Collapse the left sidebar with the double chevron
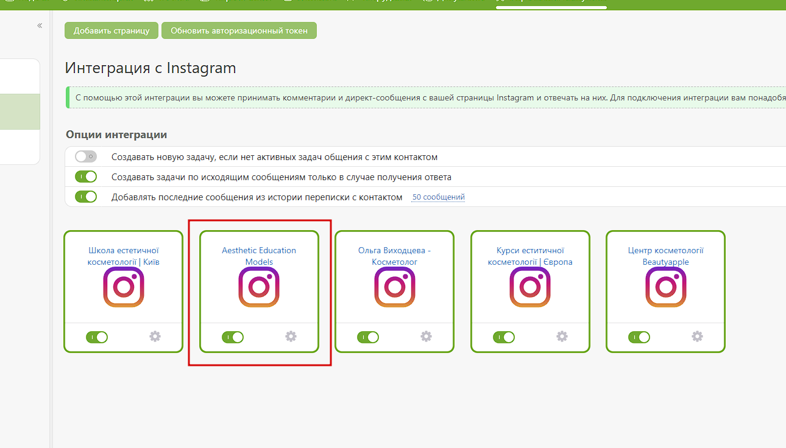The height and width of the screenshot is (448, 786). click(x=40, y=26)
